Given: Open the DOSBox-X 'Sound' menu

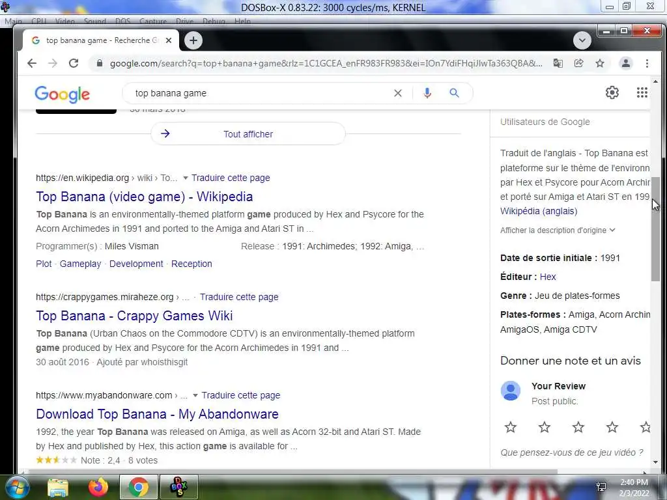Looking at the screenshot, I should coord(95,21).
